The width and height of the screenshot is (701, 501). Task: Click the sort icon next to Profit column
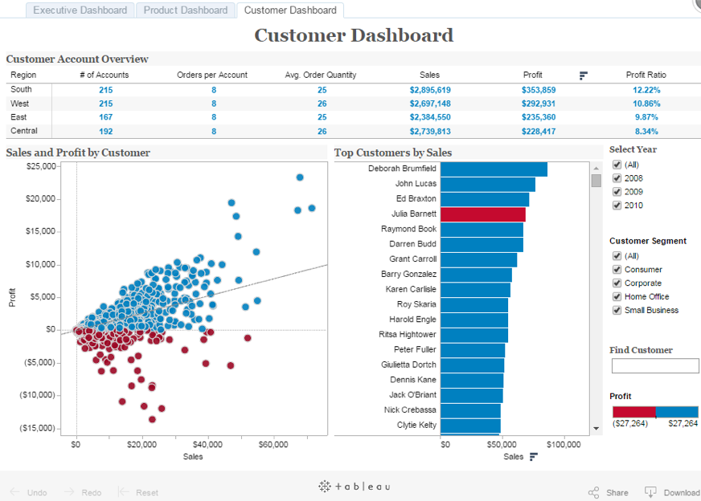pos(584,75)
